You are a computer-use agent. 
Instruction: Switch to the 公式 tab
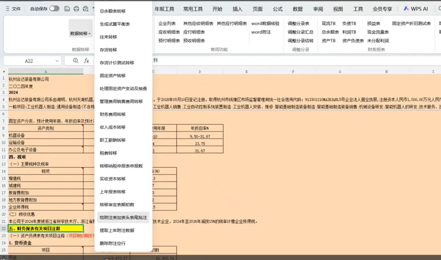tap(278, 9)
